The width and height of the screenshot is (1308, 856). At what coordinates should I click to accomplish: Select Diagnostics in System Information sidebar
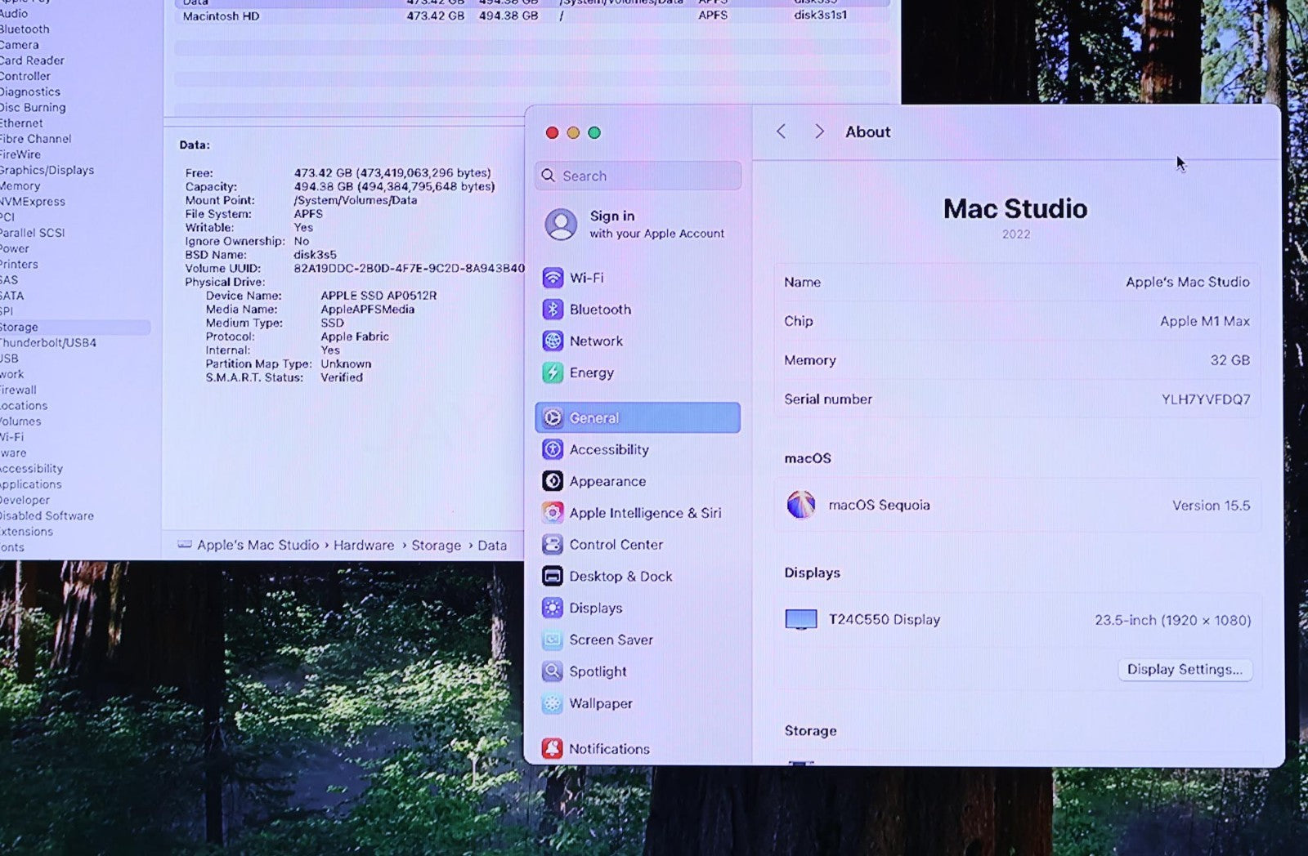[29, 92]
